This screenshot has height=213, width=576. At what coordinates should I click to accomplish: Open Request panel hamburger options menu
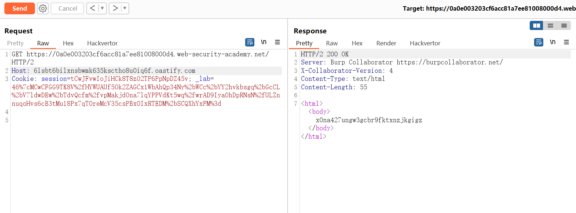point(278,42)
